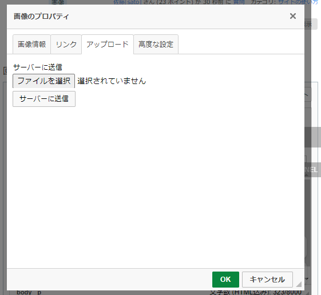Click the サーバーに送信 label above file chooser
Image resolution: width=321 pixels, height=295 pixels.
[x=38, y=67]
